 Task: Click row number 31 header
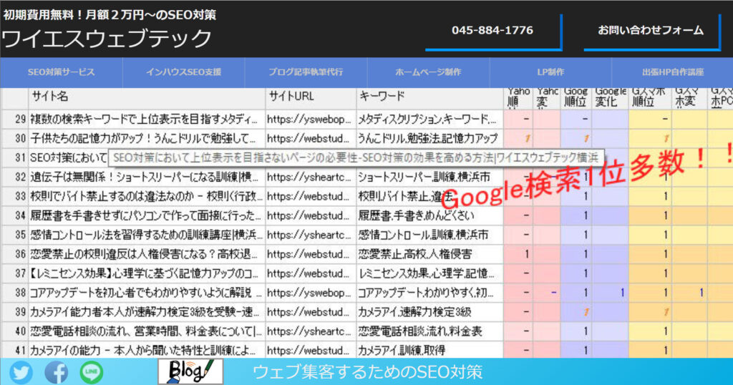tap(14, 158)
